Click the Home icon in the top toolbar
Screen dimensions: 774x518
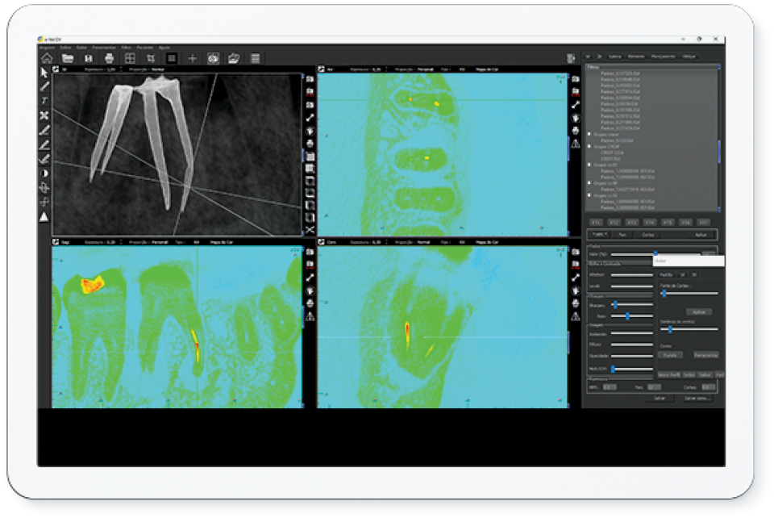47,58
